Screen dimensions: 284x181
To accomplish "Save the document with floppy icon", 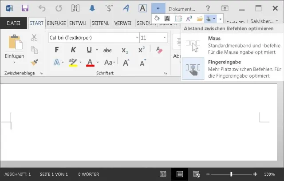I will point(25,8).
